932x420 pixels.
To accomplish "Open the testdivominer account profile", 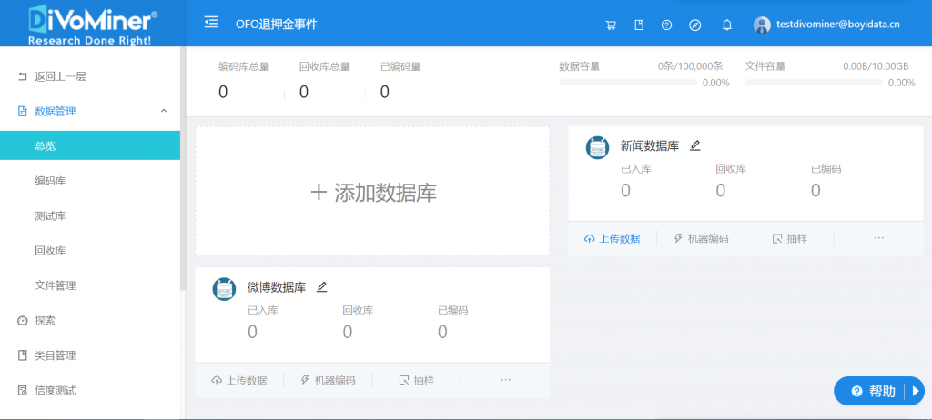I will click(x=833, y=25).
